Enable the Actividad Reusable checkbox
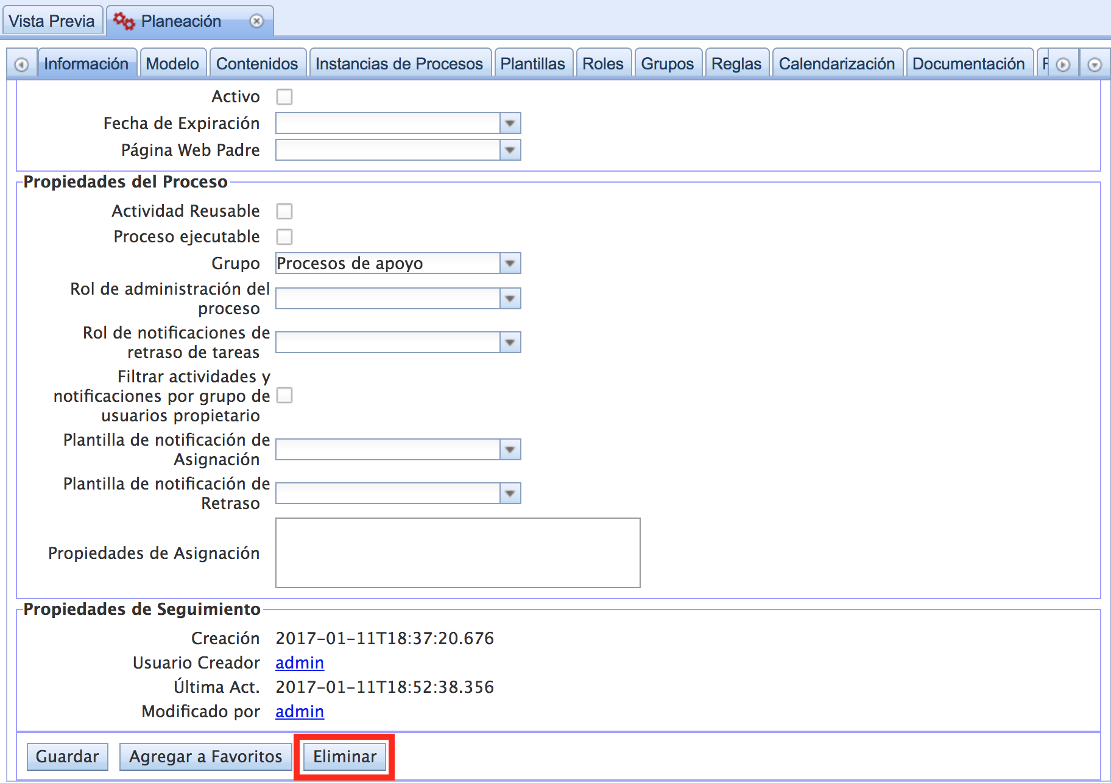 (x=284, y=211)
